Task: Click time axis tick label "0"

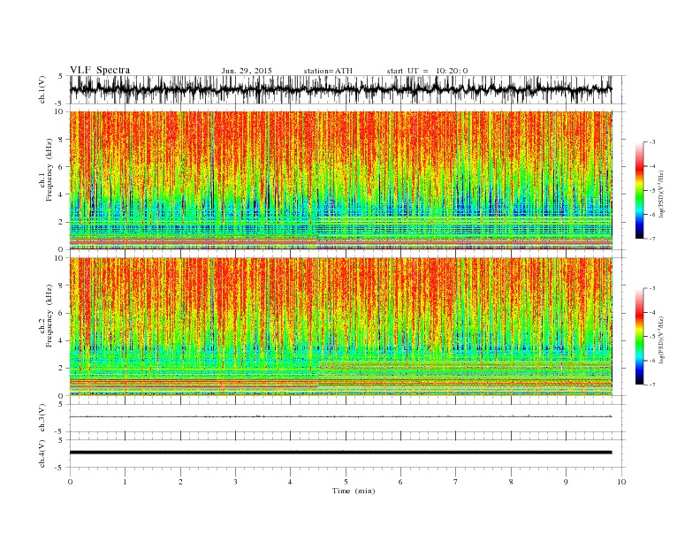Action: coord(70,482)
